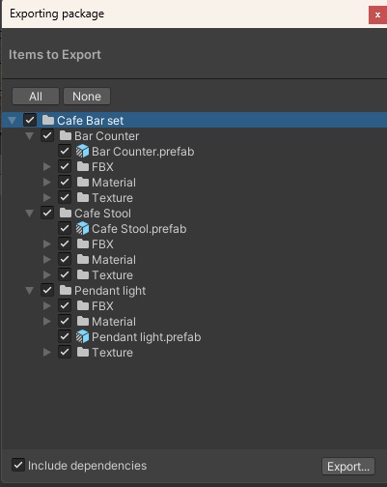The image size is (387, 487).
Task: Expand the Texture folder under Pendant light
Action: (47, 352)
